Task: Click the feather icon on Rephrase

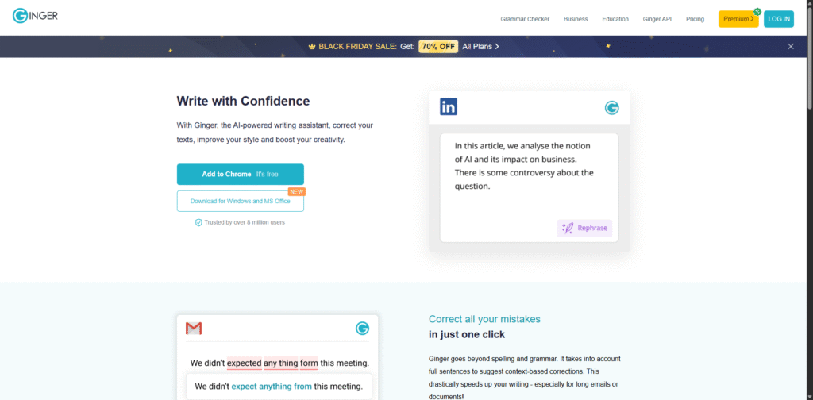Action: tap(567, 228)
